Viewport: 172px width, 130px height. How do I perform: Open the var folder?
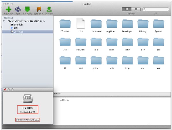point(158,60)
